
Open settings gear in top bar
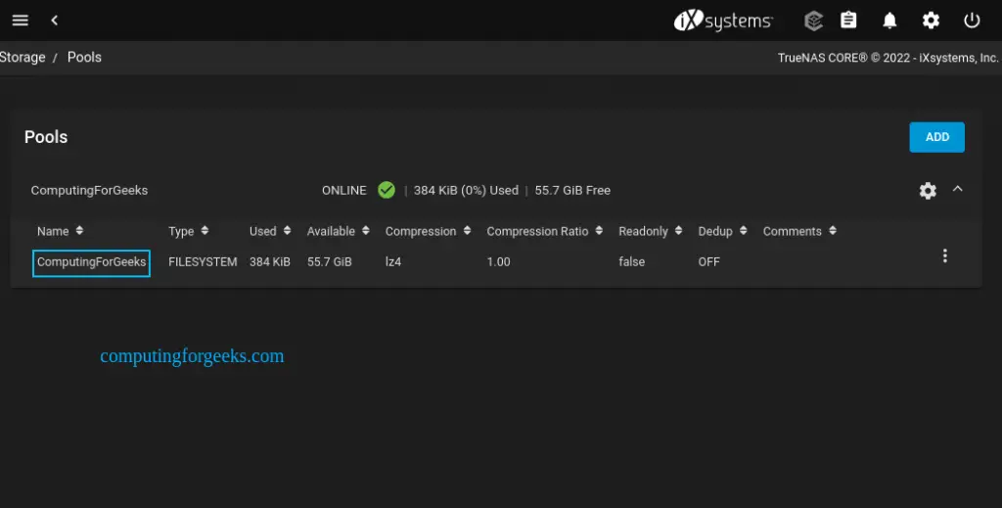[932, 21]
